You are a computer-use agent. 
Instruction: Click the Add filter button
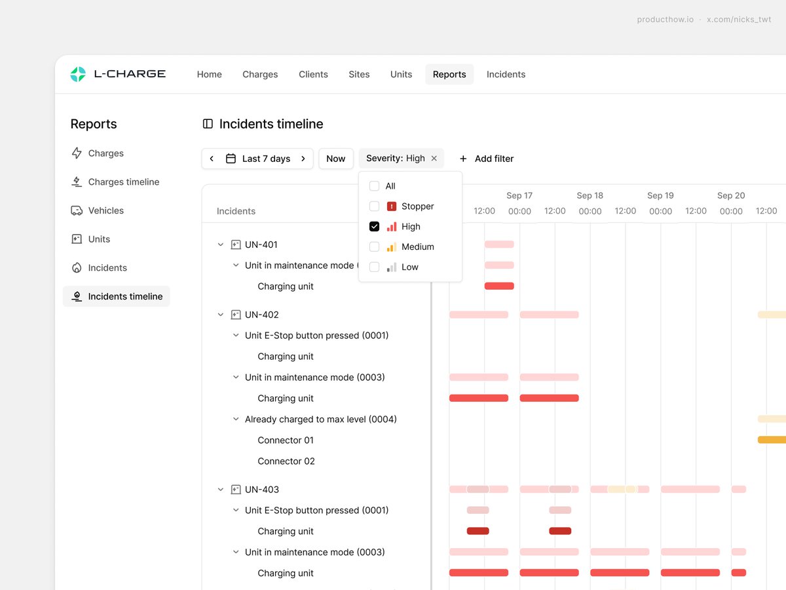[x=486, y=159]
